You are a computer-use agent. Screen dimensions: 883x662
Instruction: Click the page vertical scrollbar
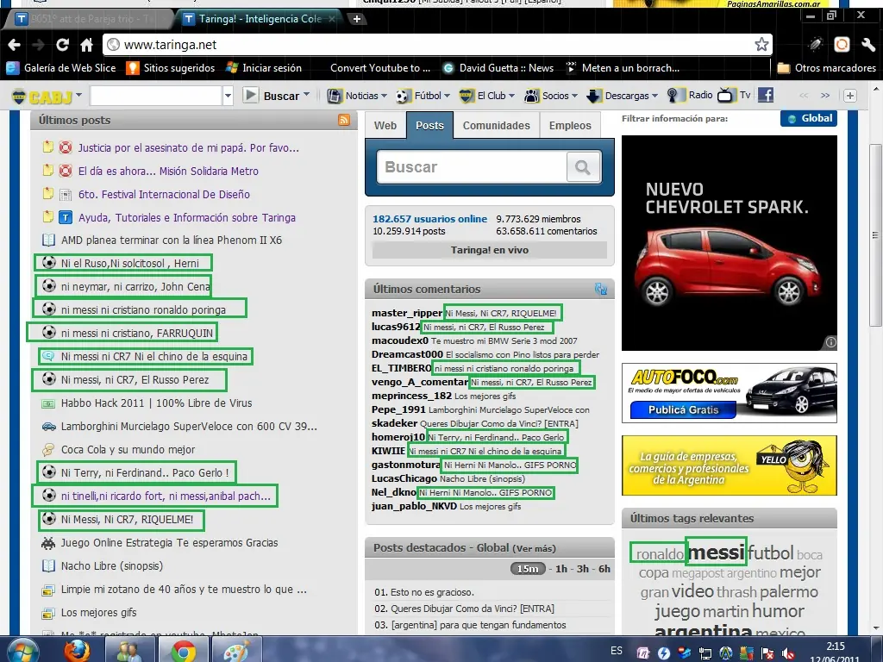click(875, 234)
